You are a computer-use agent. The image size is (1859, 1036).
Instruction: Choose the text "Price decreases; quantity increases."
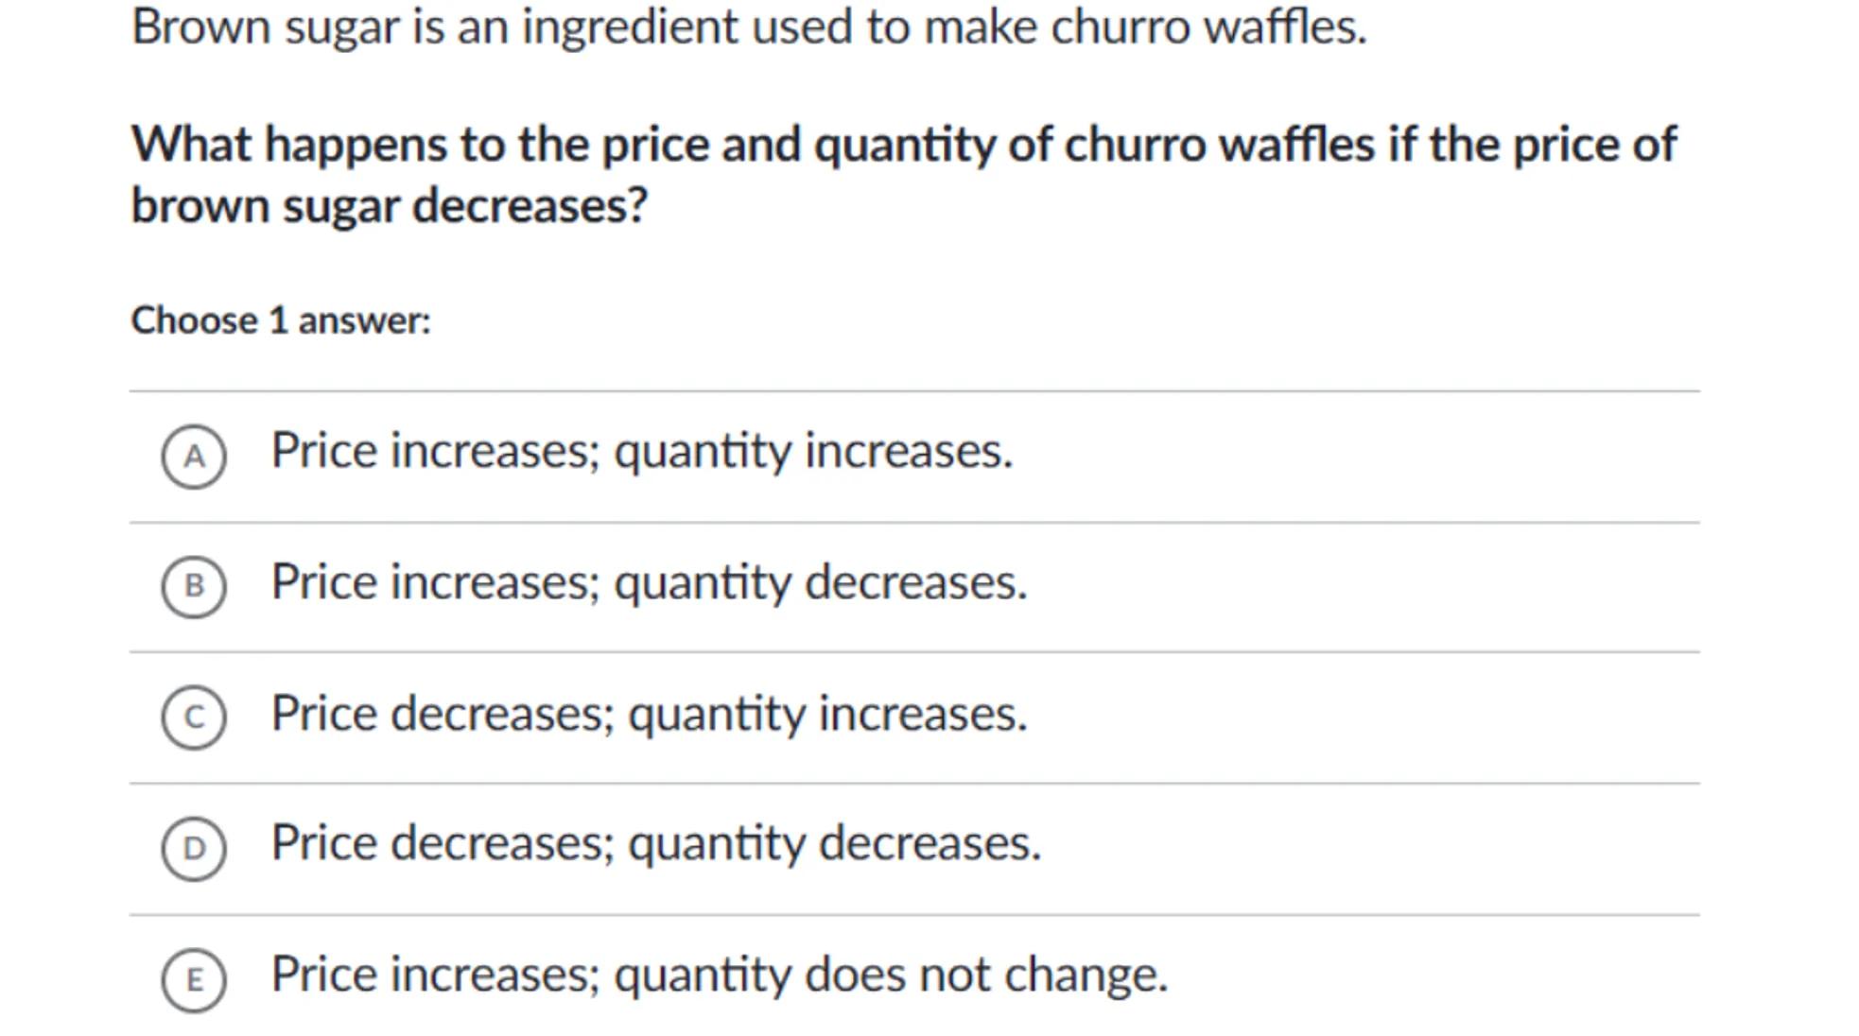pyautogui.click(x=649, y=714)
